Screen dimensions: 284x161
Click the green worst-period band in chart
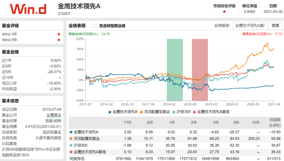[175, 70]
